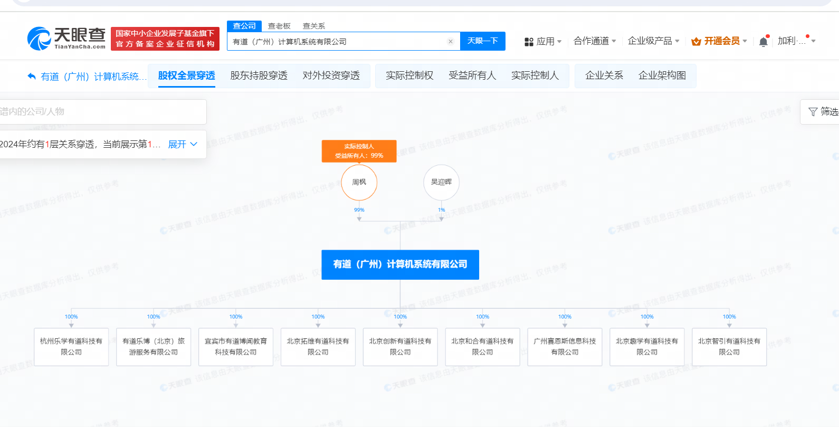Open the 企业架构图 tab

662,76
